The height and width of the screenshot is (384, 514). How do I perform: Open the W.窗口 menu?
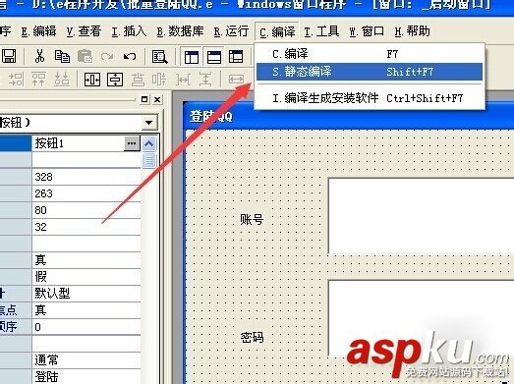[367, 31]
